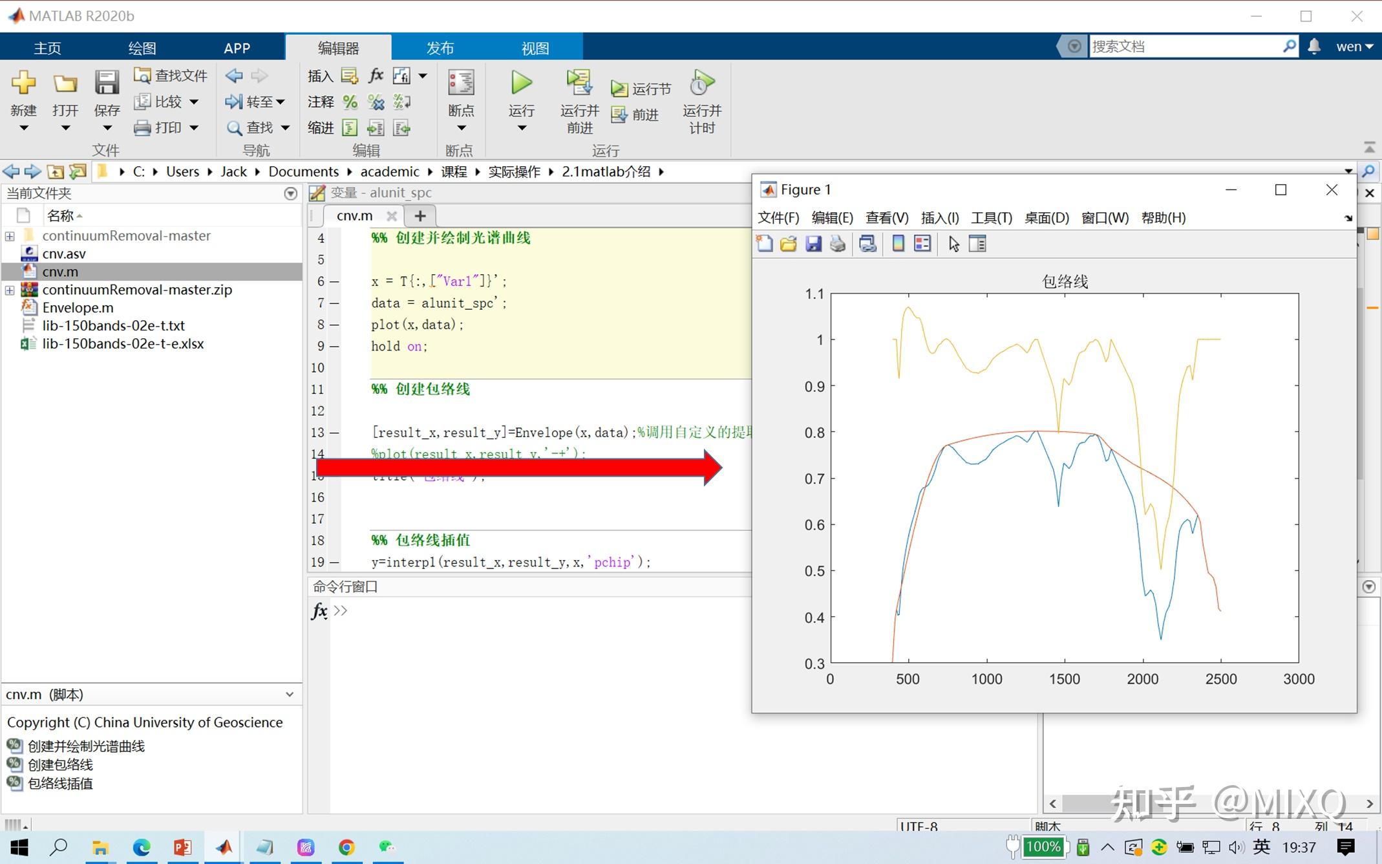This screenshot has height=864, width=1382.
Task: Click the Run Section (运行节) button
Action: (641, 89)
